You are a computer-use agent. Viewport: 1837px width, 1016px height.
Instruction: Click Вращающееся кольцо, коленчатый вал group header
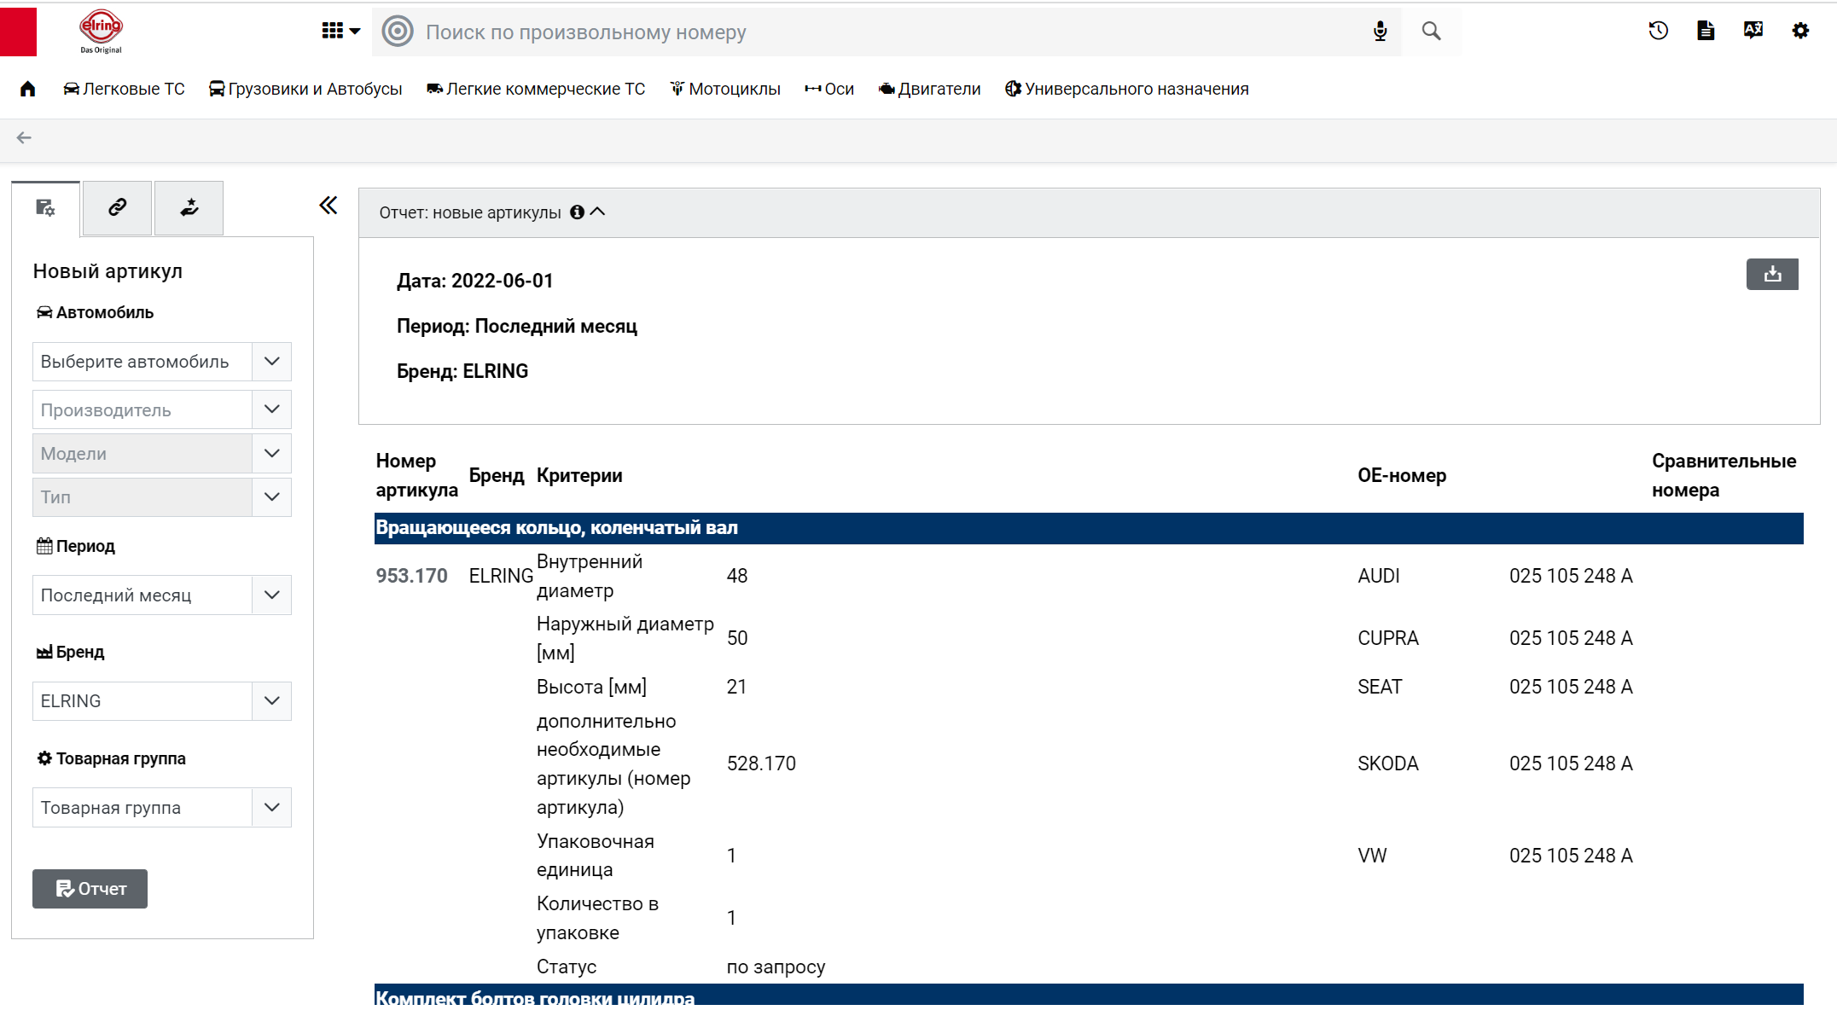[x=1089, y=528]
